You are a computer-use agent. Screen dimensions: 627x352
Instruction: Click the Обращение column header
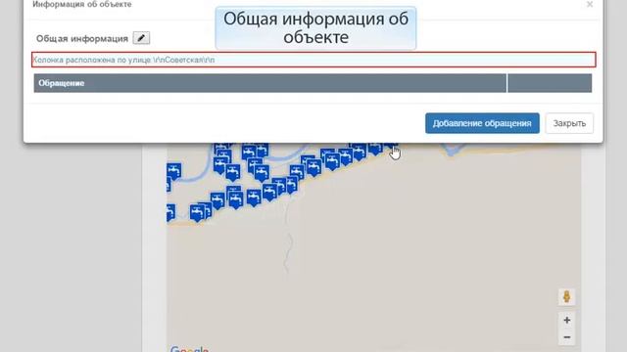(x=270, y=83)
